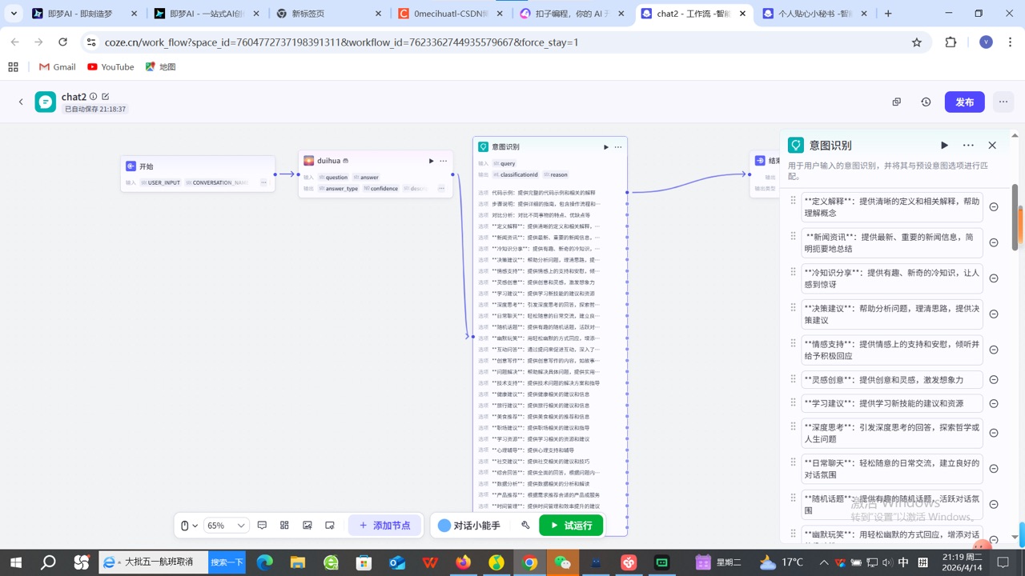
Task: Edit the chat2 workflow name
Action: coord(106,97)
